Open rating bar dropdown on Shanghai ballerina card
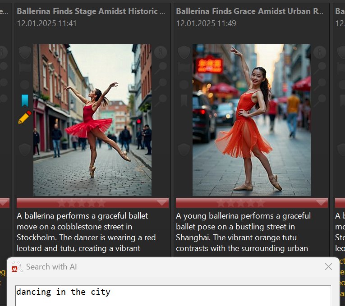The width and height of the screenshot is (345, 306). tap(321, 203)
